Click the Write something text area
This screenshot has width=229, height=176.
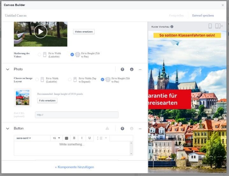pyautogui.click(x=72, y=148)
